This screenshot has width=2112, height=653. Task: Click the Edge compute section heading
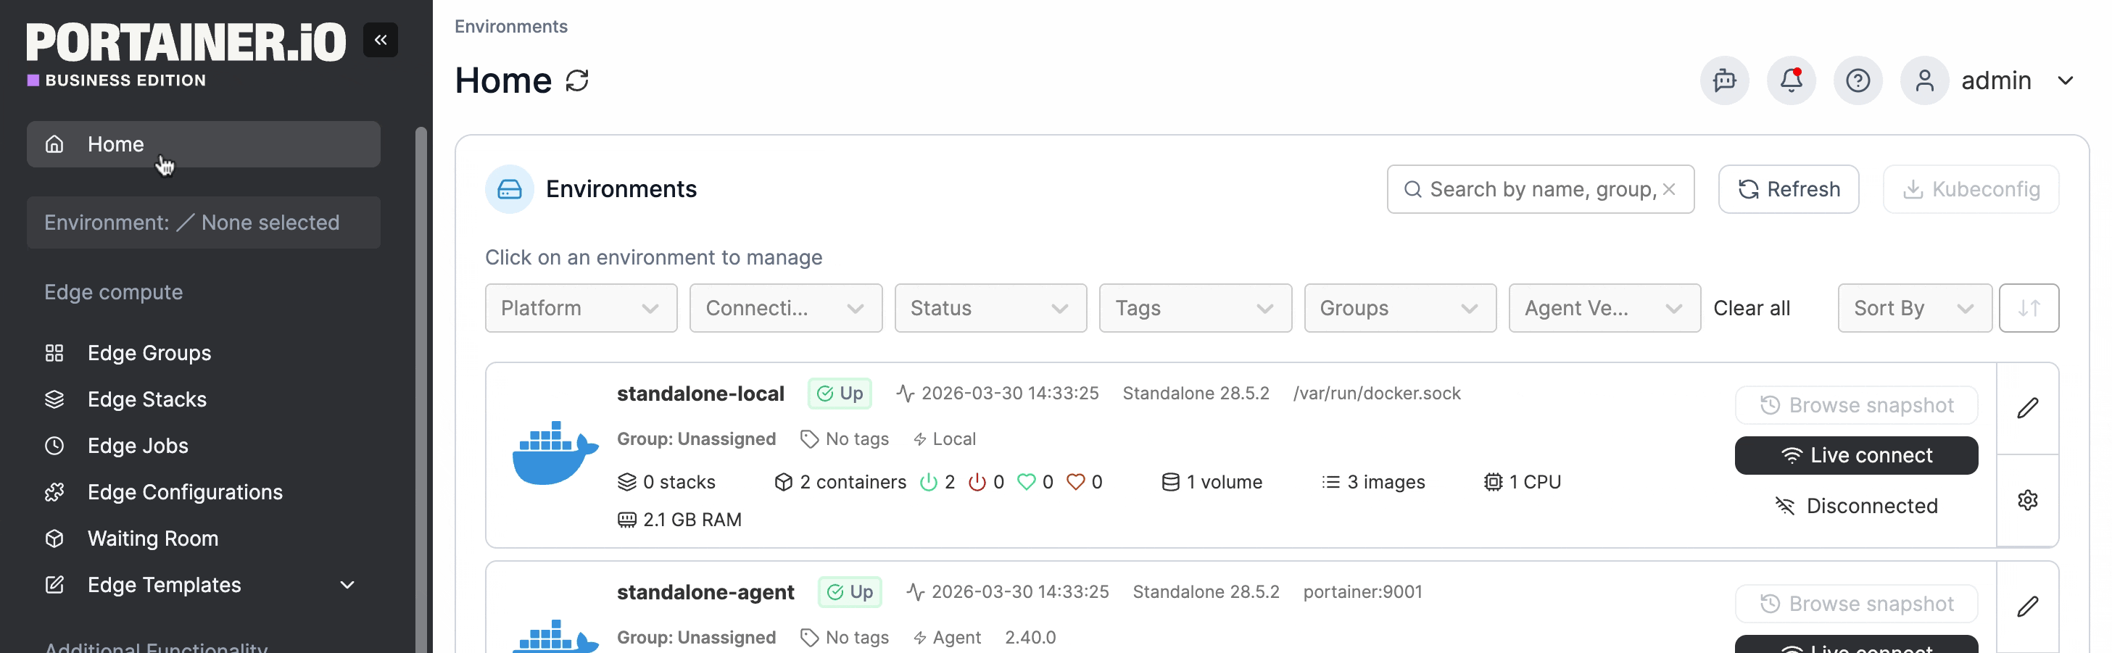coord(113,293)
